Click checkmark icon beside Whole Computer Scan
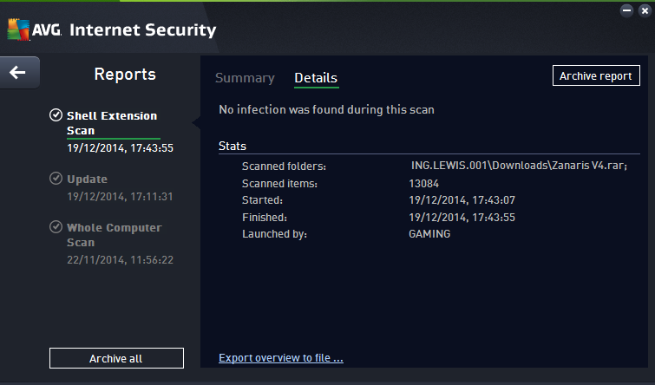This screenshot has width=655, height=385. click(56, 227)
